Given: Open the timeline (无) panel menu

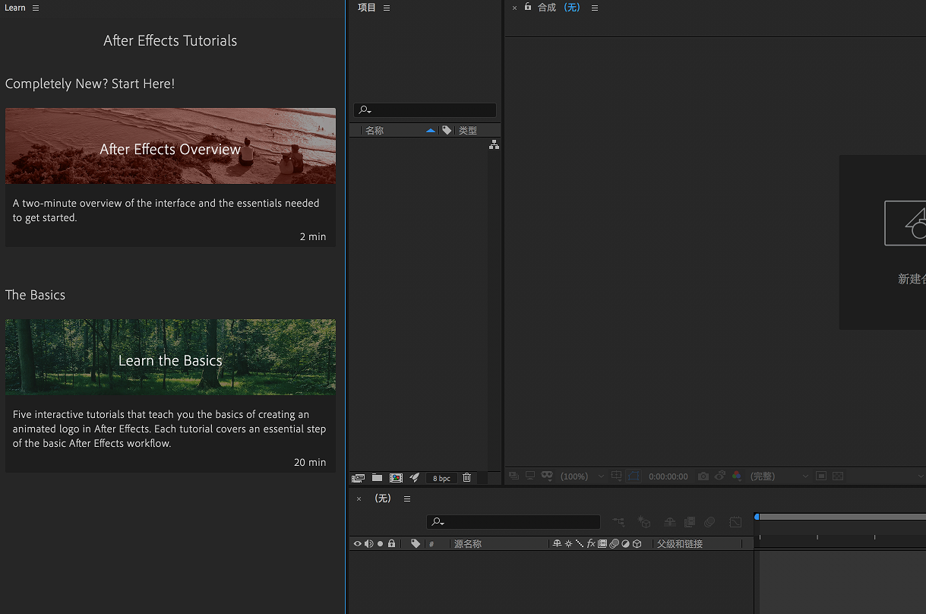Looking at the screenshot, I should 407,498.
